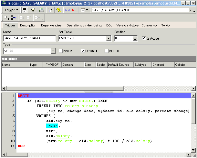This screenshot has height=158, width=197.
Task: Click the BEGIN keyword on line 1
Action: click(x=23, y=96)
